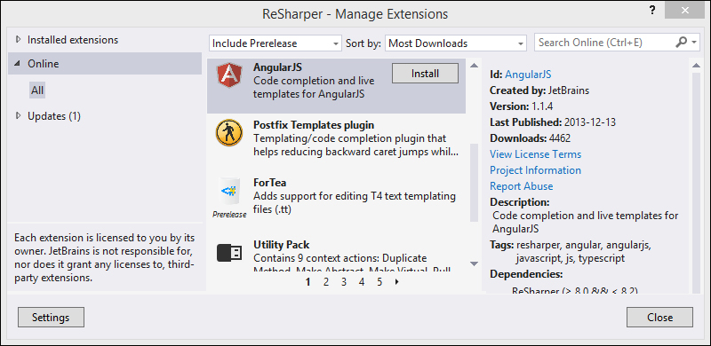This screenshot has height=346, width=711.
Task: Go to results page 2
Action: (x=325, y=282)
